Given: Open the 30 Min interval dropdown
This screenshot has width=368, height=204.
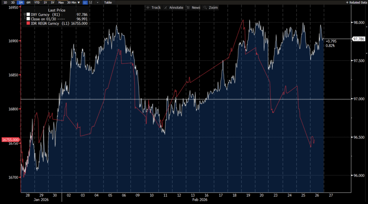Looking at the screenshot, I should [73, 2].
